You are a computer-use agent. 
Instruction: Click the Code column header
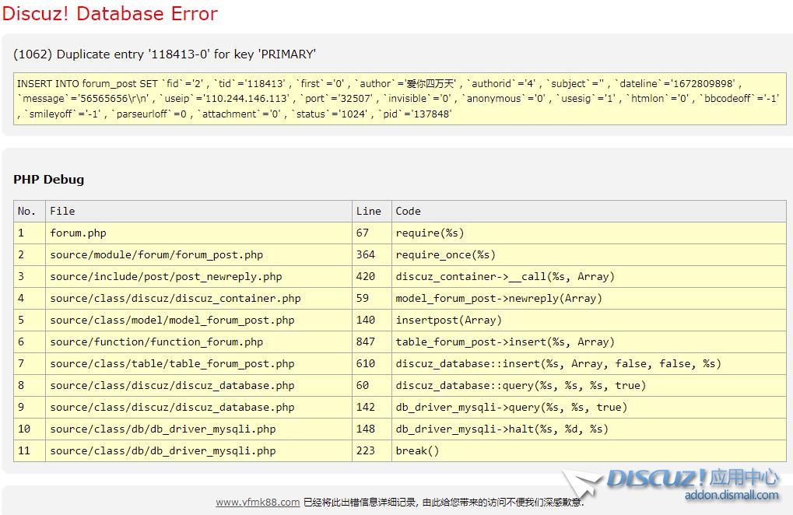[408, 211]
